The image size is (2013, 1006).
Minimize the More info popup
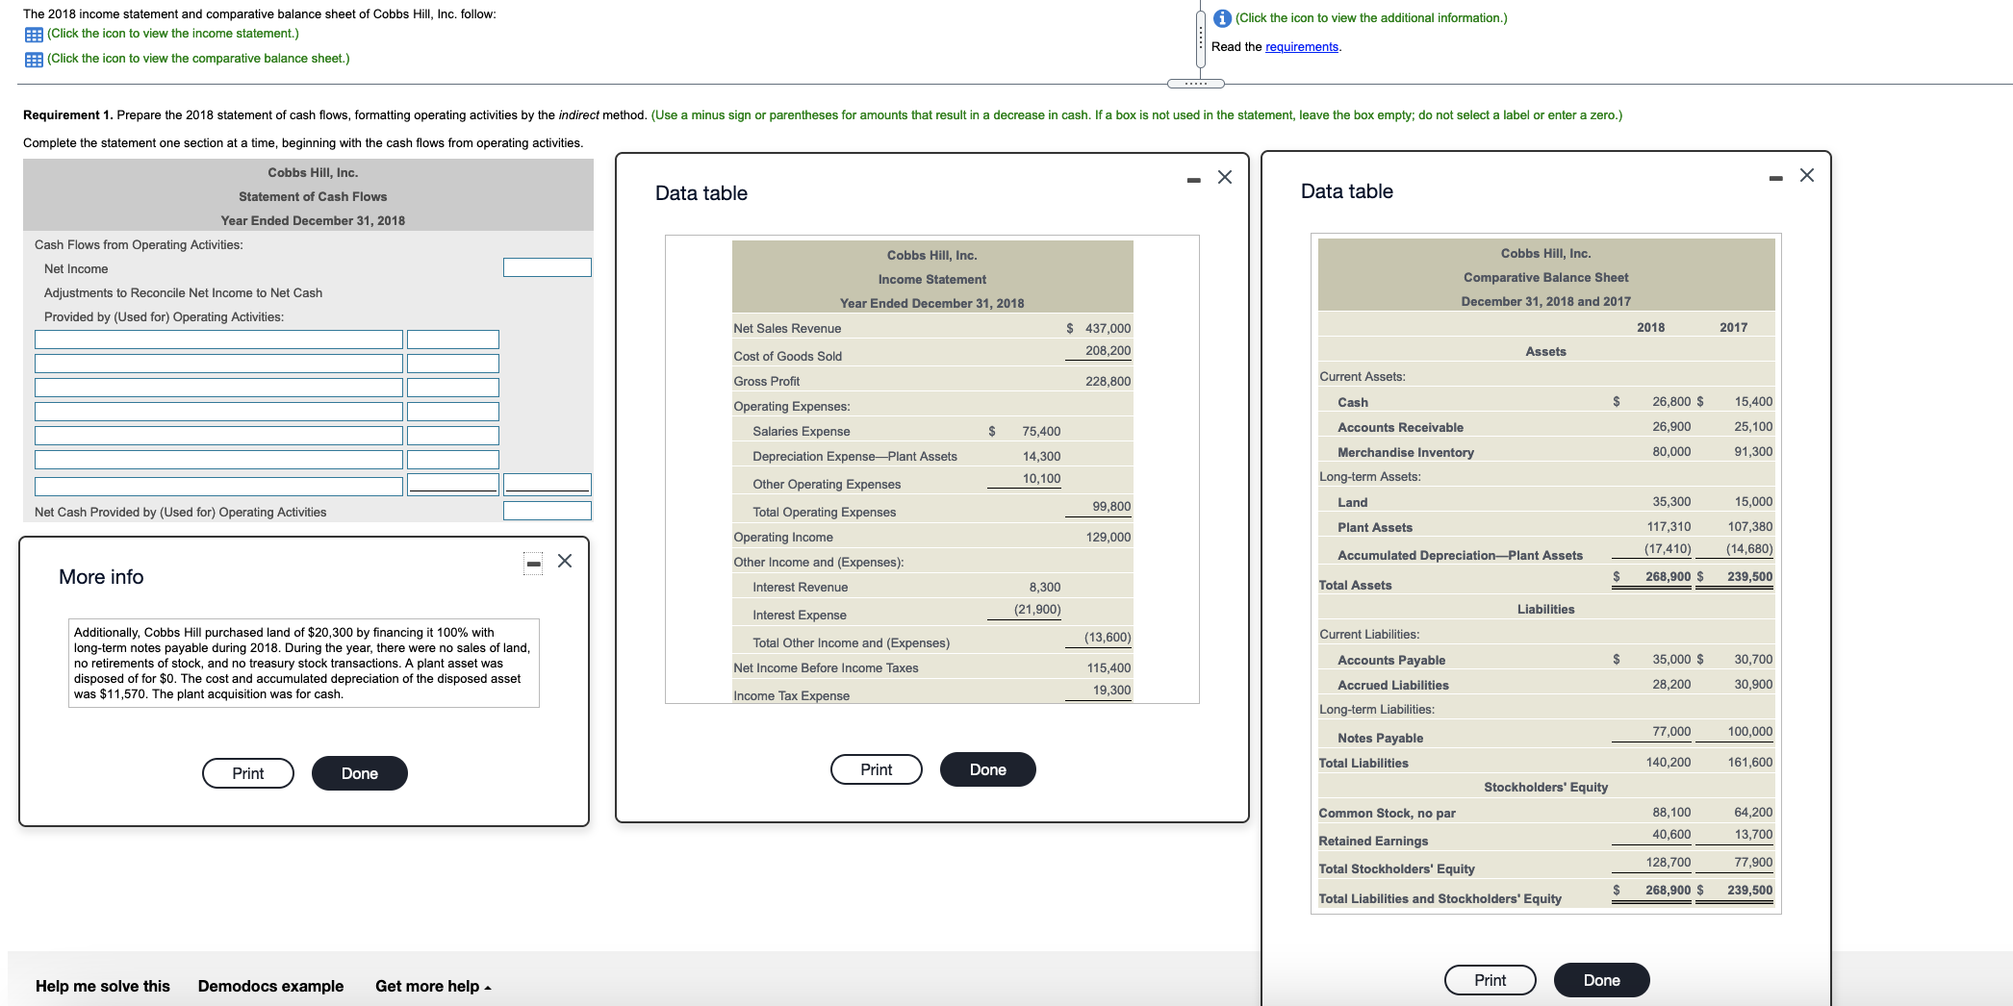click(533, 563)
